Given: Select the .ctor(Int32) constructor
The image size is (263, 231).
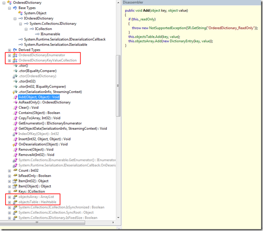Looking at the screenshot, I should [x=27, y=81].
